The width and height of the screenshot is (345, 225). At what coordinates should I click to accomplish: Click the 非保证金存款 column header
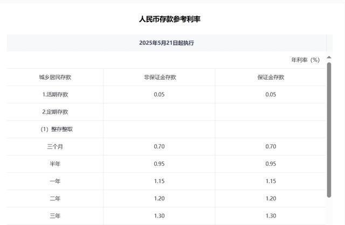160,77
